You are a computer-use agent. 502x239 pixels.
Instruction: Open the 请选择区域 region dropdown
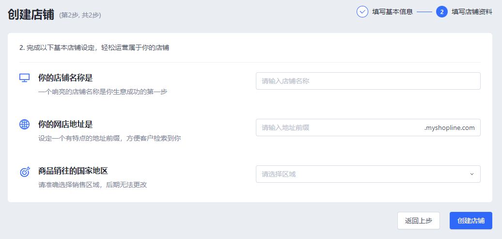pyautogui.click(x=368, y=174)
